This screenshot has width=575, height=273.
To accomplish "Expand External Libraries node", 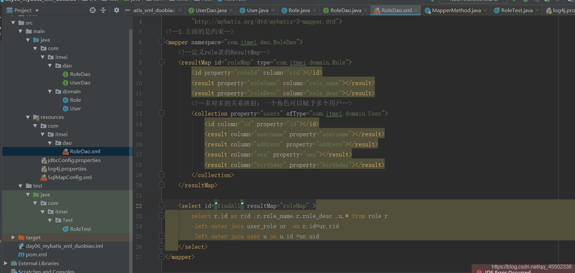I will point(6,263).
